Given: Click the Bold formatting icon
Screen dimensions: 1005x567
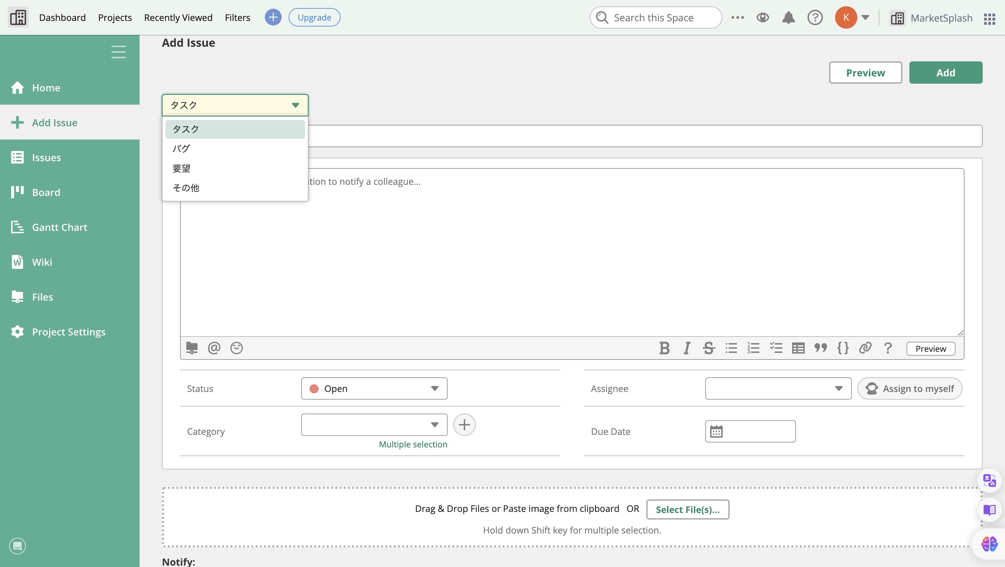Looking at the screenshot, I should click(664, 348).
